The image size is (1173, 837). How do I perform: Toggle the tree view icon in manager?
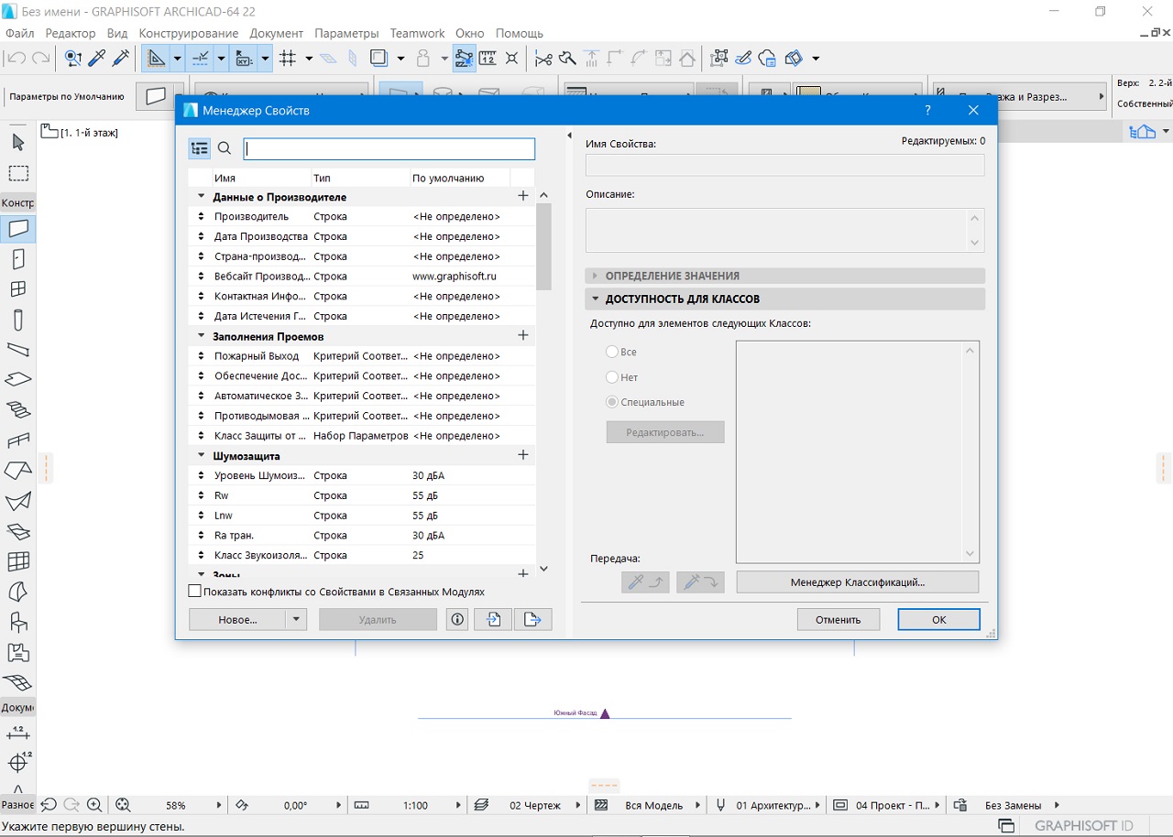[x=200, y=148]
